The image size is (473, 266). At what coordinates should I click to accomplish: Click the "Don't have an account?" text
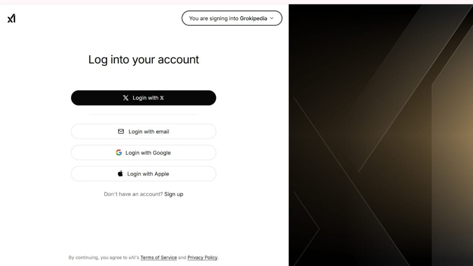point(133,194)
